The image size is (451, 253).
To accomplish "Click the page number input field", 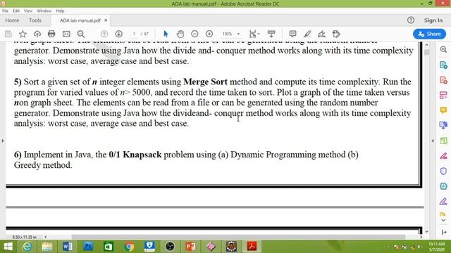I will 134,34.
